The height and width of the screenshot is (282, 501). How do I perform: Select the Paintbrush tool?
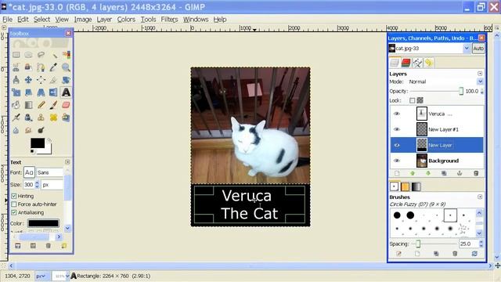tap(53, 105)
